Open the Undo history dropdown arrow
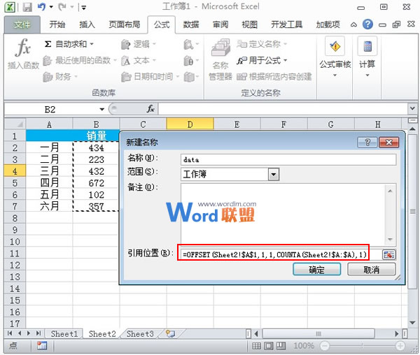 (x=51, y=7)
